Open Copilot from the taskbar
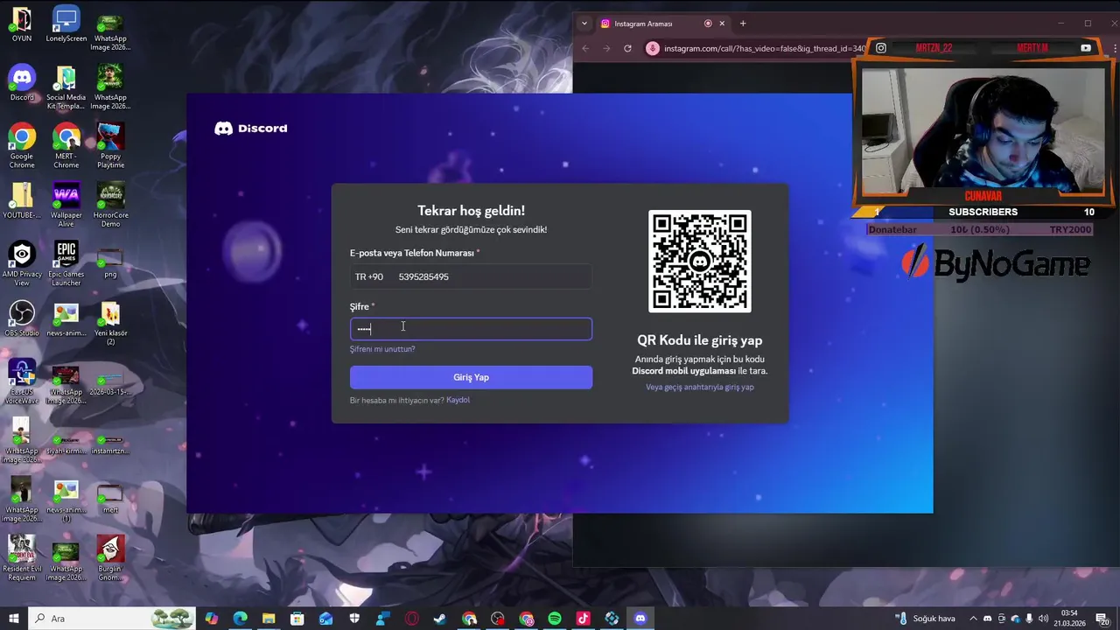Screen dimensions: 1120x630 (x=211, y=619)
